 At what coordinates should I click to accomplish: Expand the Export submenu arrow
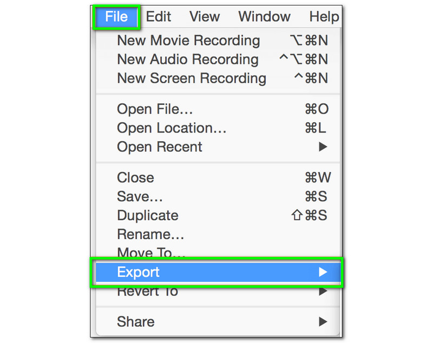point(323,272)
